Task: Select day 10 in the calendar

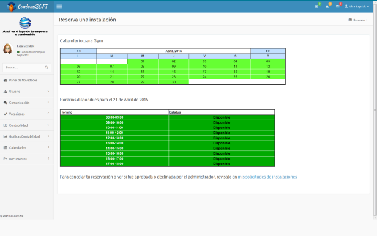Action: click(204, 67)
